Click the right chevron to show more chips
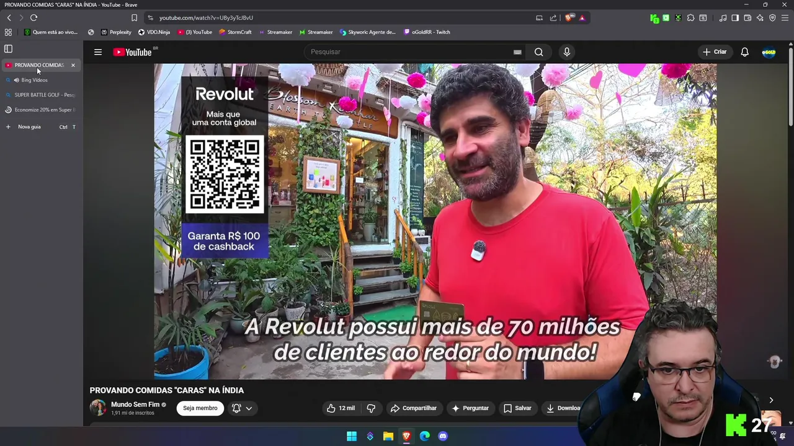This screenshot has height=446, width=794. tap(771, 400)
